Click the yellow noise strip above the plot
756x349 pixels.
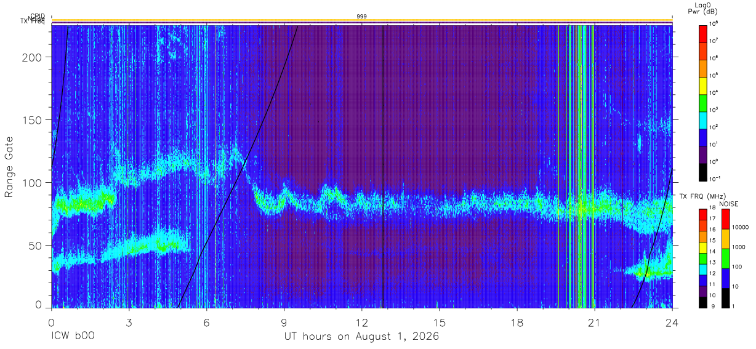click(x=361, y=20)
